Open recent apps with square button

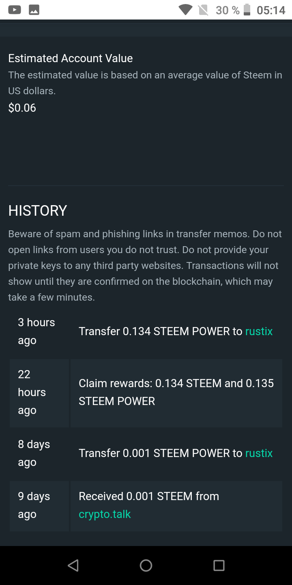coord(219,565)
